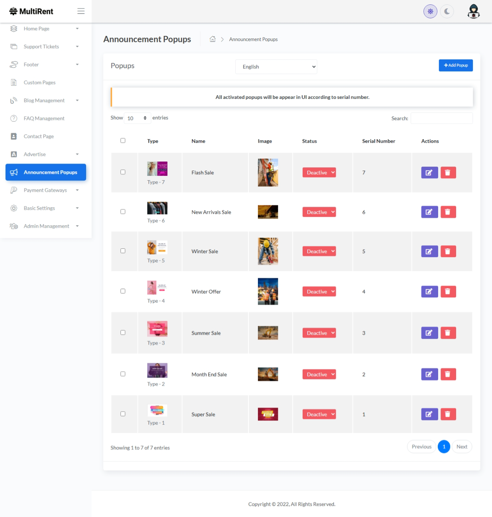Click the Search input field
The height and width of the screenshot is (517, 492).
pos(441,118)
